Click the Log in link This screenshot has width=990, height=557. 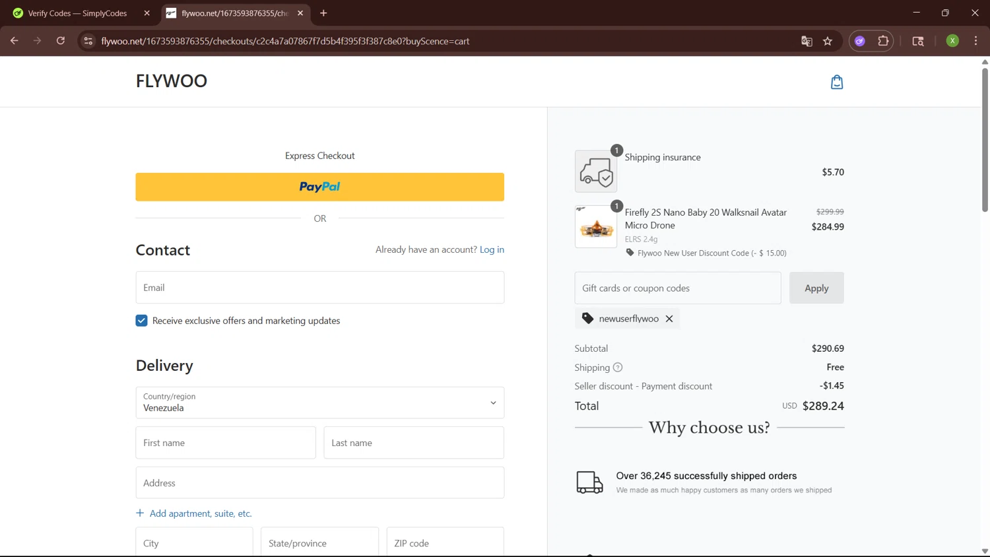[492, 249]
